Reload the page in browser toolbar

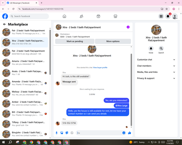coord(13,9)
